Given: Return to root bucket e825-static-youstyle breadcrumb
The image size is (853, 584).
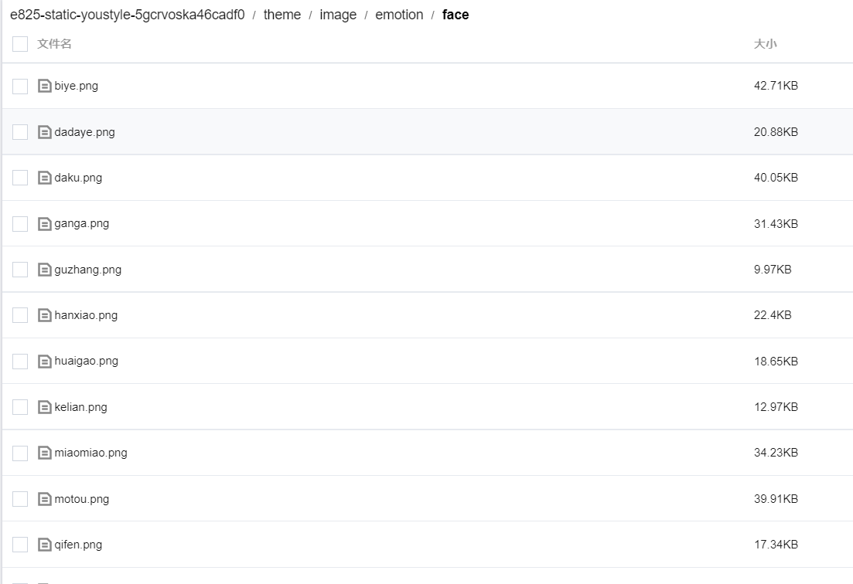Looking at the screenshot, I should pyautogui.click(x=127, y=15).
